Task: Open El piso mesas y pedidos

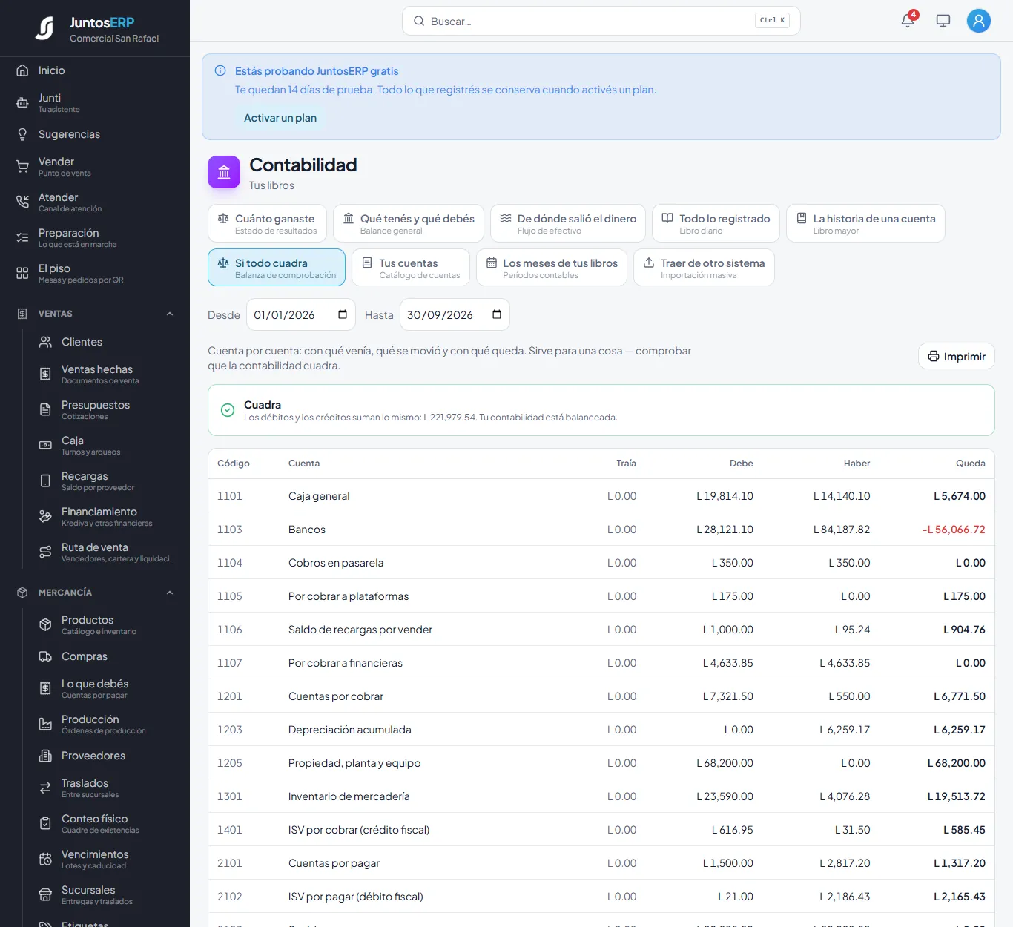Action: point(95,273)
